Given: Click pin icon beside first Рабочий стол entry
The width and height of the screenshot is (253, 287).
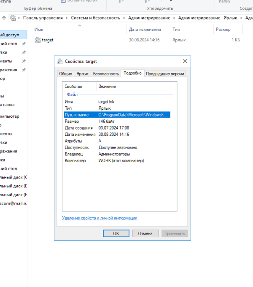Looking at the screenshot, I should (24, 44).
